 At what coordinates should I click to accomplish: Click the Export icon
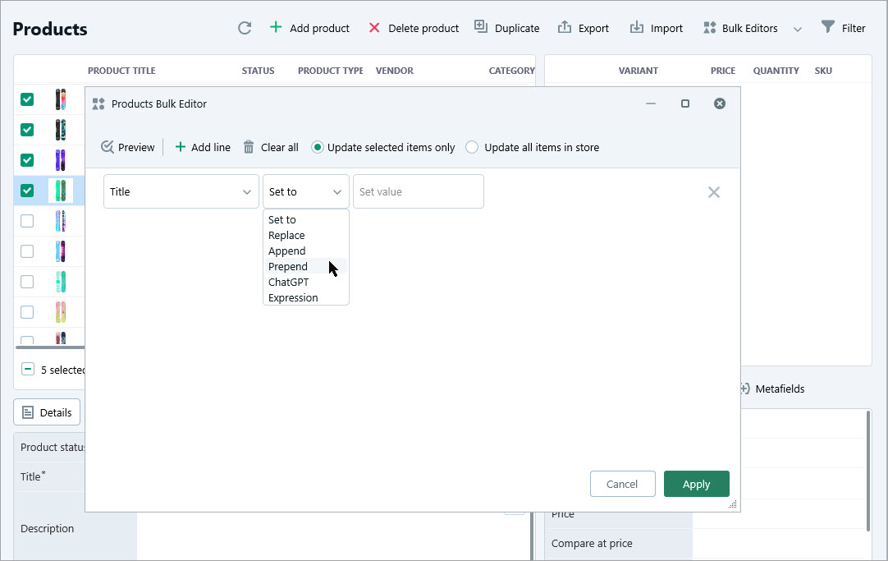565,27
